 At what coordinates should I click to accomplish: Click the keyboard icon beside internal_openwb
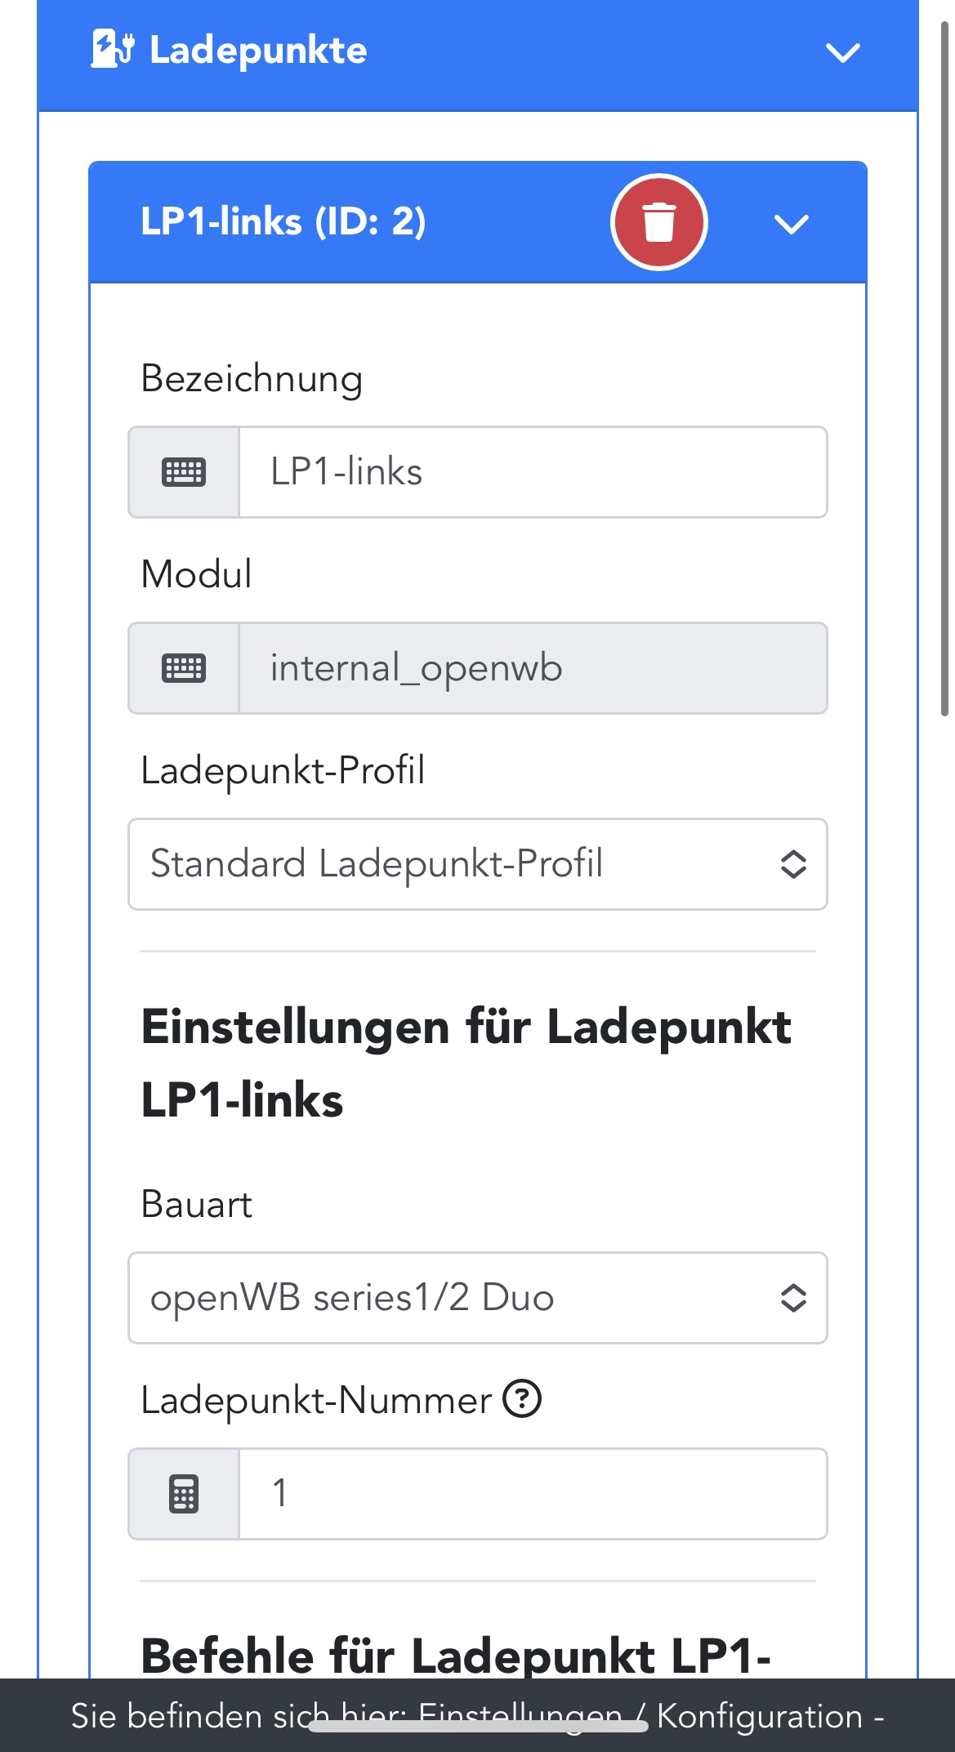click(184, 668)
